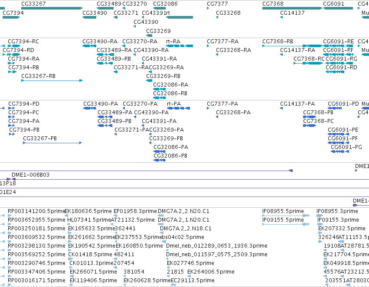The width and height of the screenshot is (369, 287).
Task: Select the CG7377-RA transcript
Action: 208,46
